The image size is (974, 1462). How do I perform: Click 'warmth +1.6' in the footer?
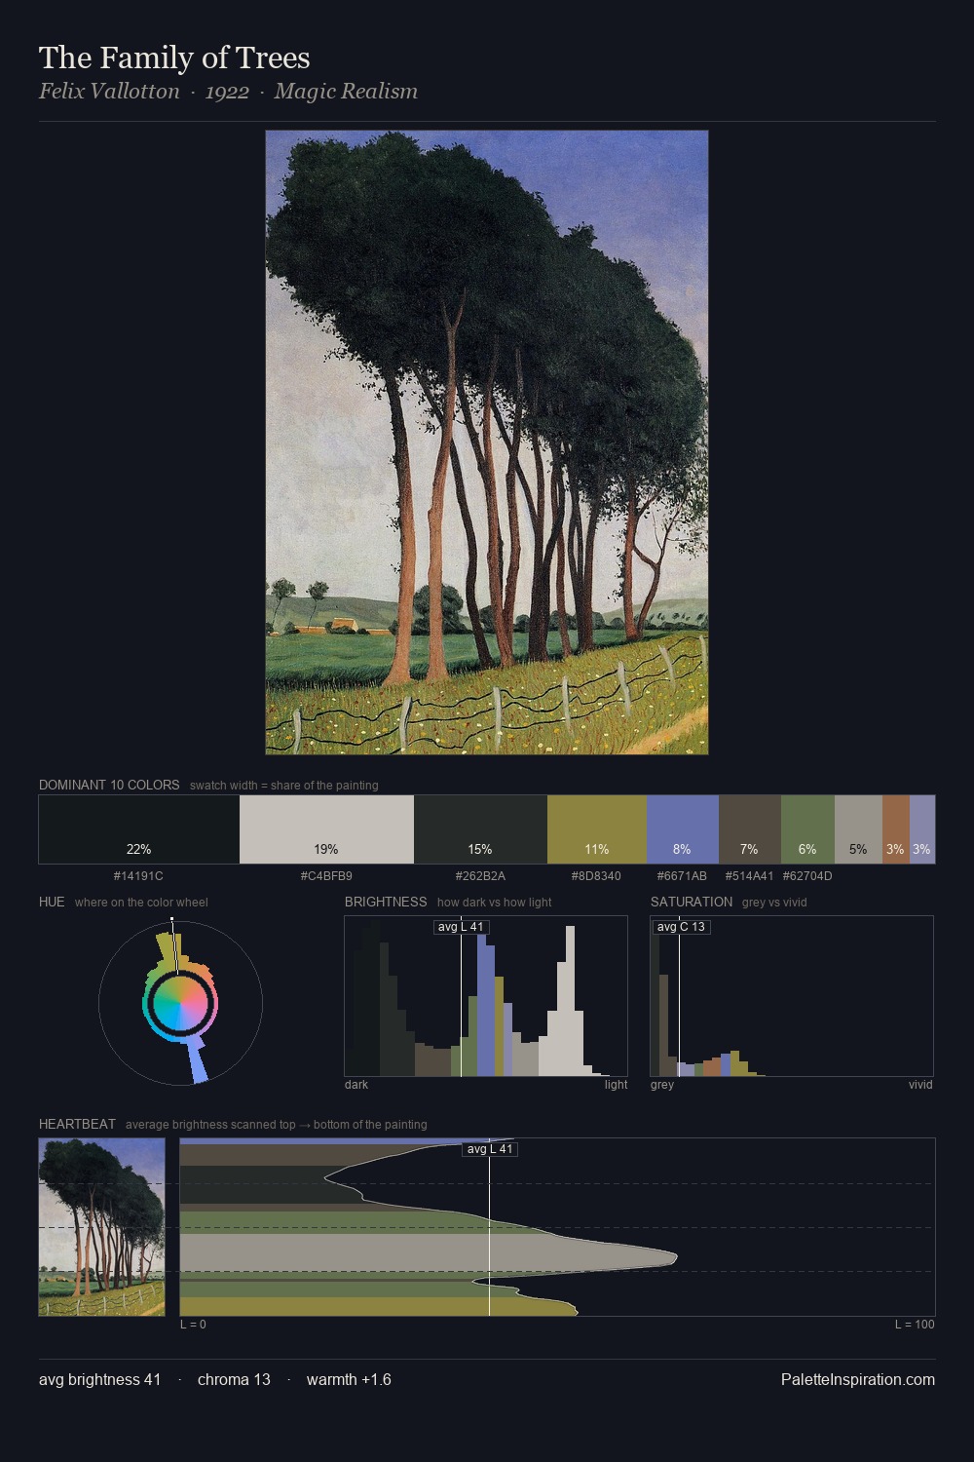pyautogui.click(x=349, y=1379)
